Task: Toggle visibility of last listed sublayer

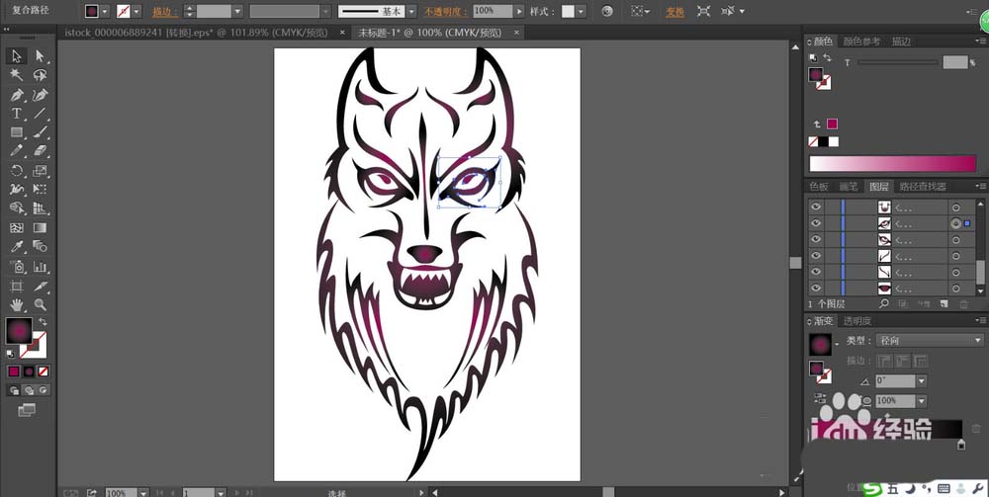Action: 816,288
